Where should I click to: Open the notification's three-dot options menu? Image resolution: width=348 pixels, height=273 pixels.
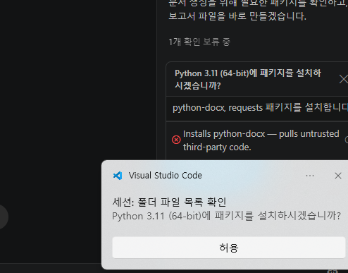pos(310,176)
